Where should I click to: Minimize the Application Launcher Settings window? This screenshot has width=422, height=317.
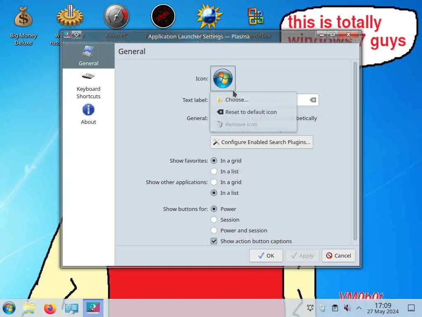tap(321, 35)
